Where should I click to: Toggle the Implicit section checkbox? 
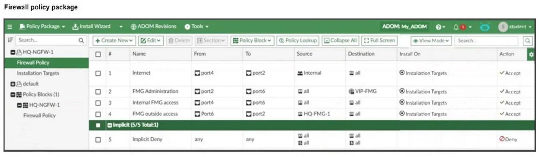pyautogui.click(x=98, y=125)
